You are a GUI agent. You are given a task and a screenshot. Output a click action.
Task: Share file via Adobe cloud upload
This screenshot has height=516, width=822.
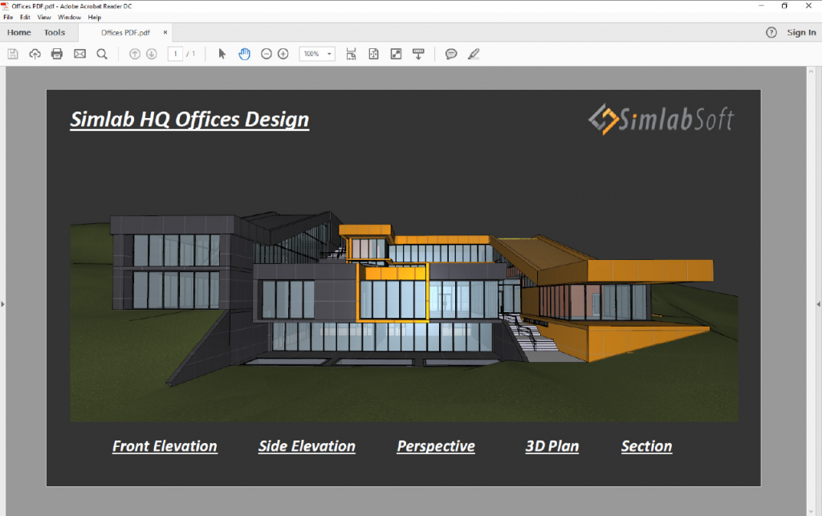pos(35,54)
